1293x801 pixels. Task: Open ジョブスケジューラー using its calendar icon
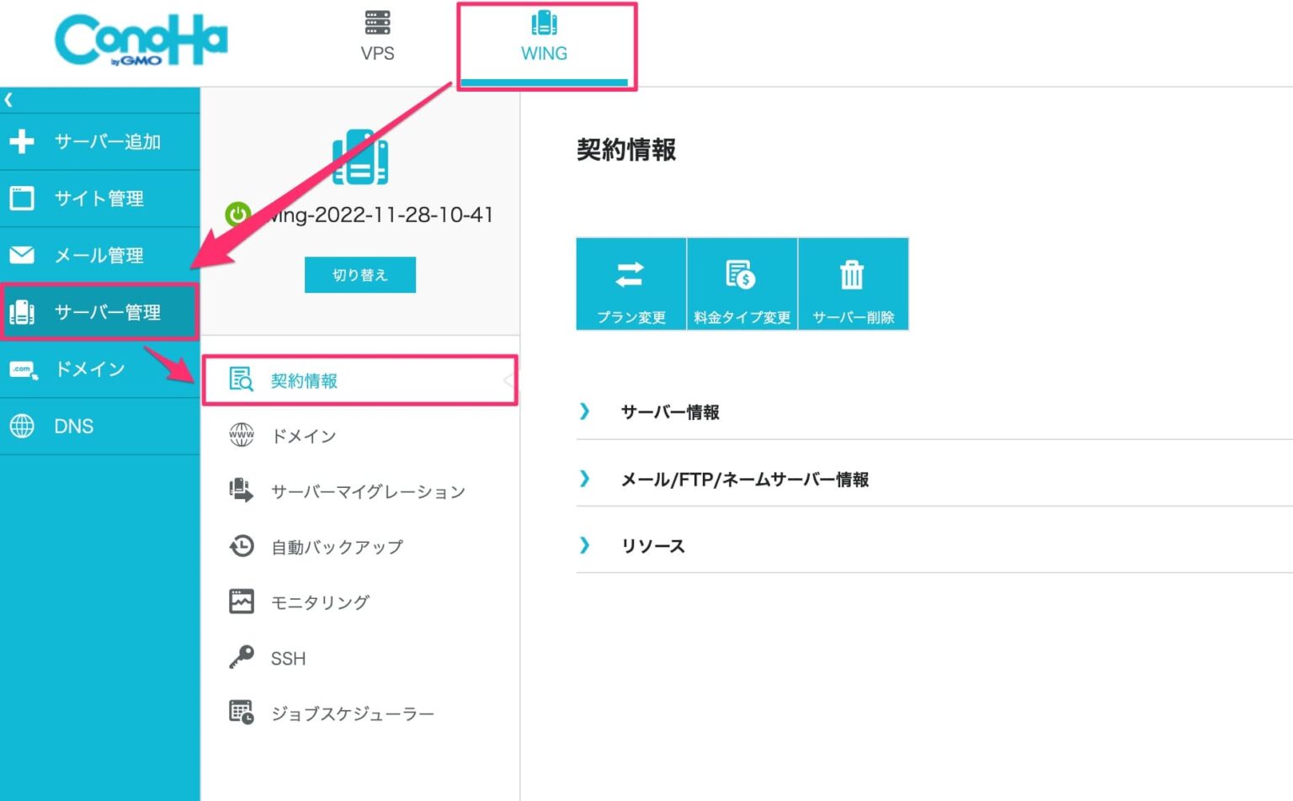241,713
